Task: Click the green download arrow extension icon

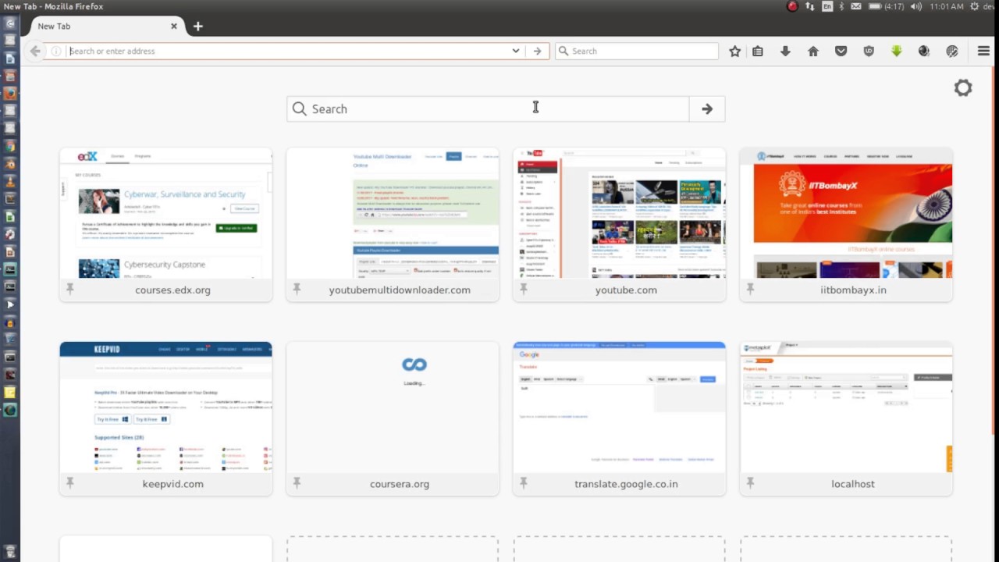Action: [896, 51]
